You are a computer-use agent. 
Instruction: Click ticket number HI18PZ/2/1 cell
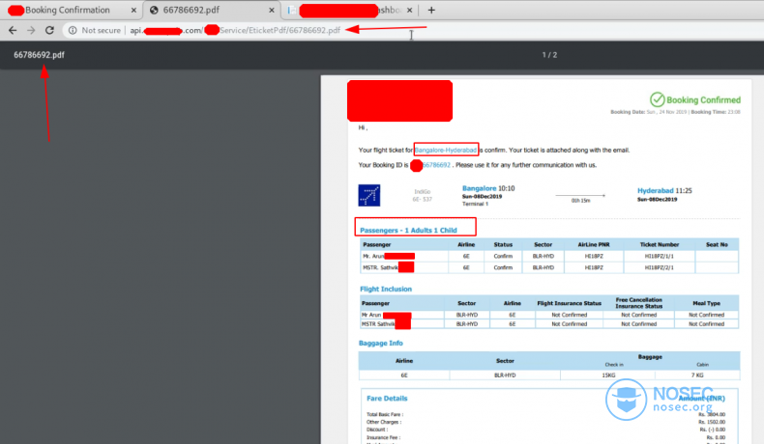click(660, 267)
